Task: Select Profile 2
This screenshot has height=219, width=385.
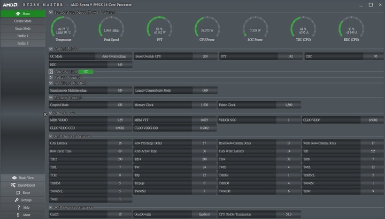Action: tap(23, 43)
